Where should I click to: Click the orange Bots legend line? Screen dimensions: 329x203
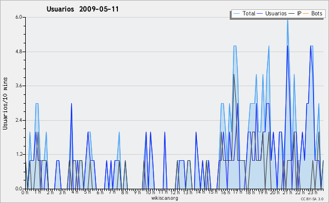(306, 13)
